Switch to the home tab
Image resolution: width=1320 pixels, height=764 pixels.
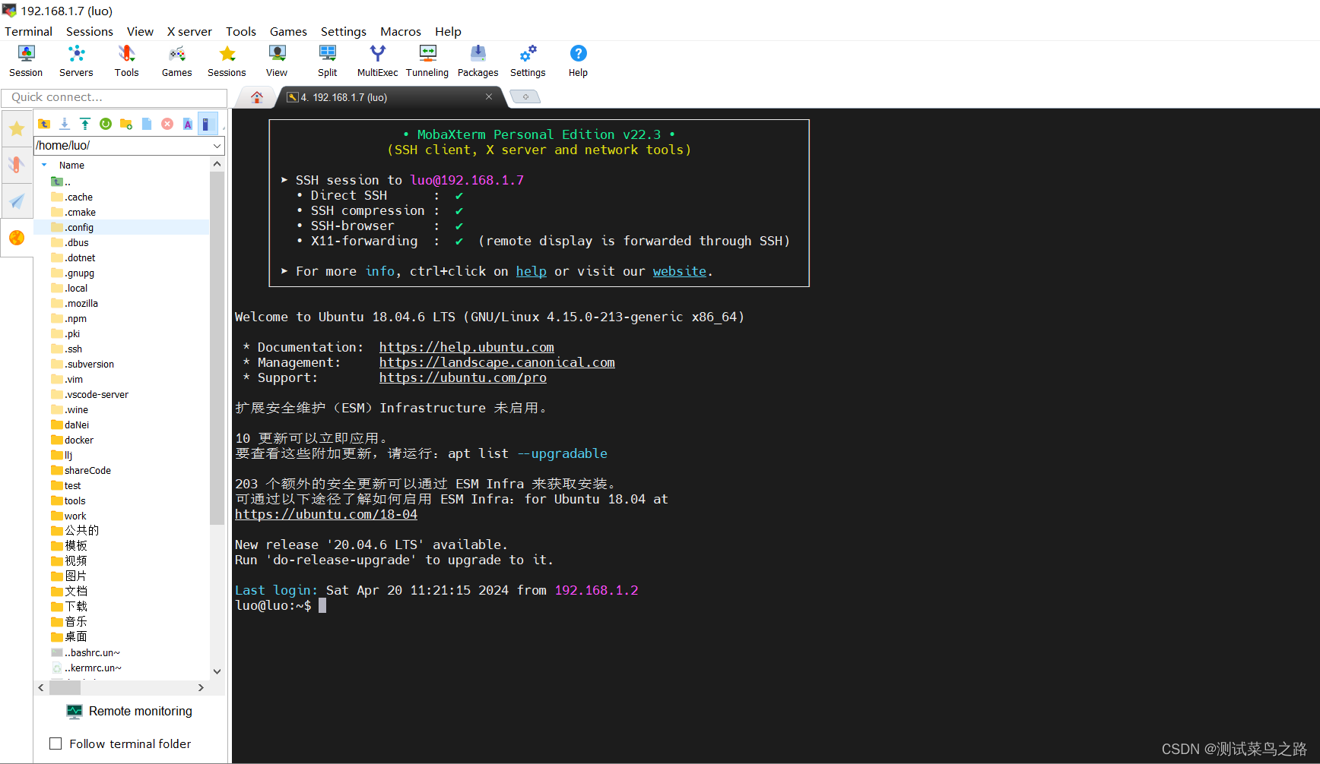(256, 96)
